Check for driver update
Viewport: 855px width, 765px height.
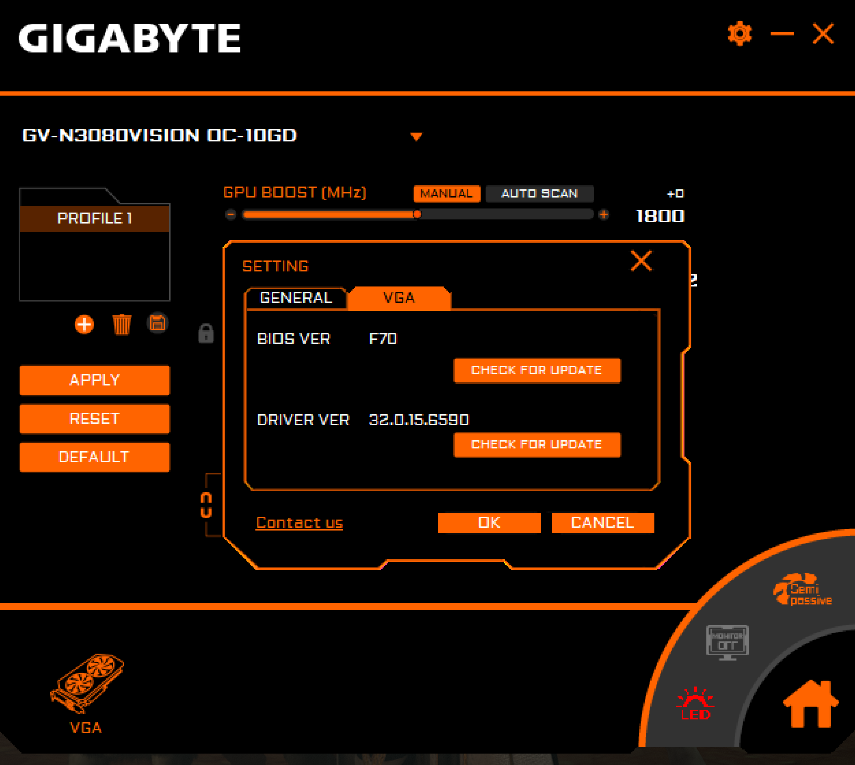click(x=537, y=444)
